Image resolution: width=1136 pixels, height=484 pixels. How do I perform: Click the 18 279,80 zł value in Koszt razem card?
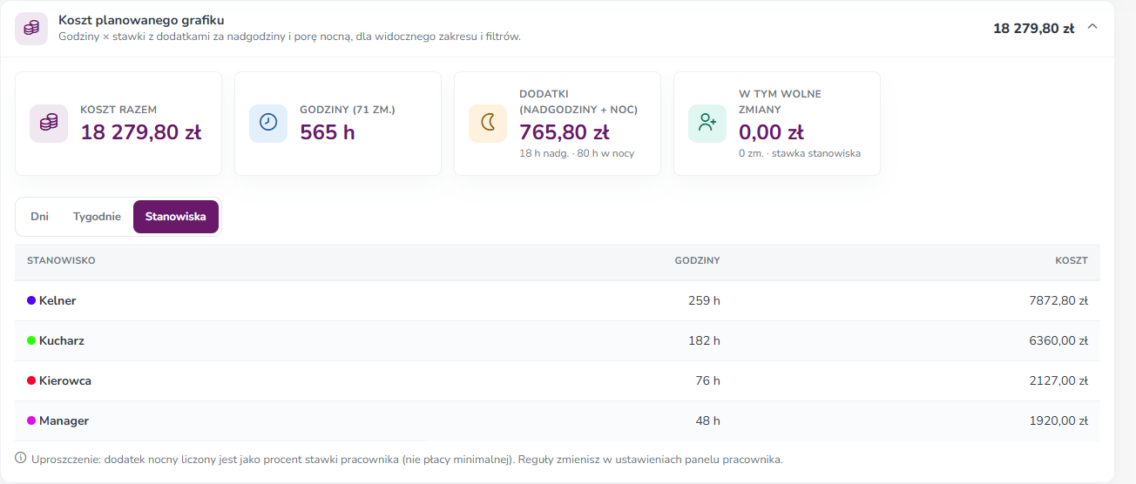[x=141, y=133]
